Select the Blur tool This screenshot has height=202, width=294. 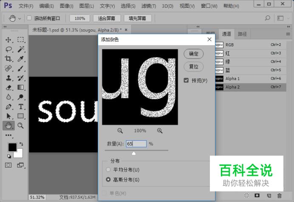tap(8, 97)
